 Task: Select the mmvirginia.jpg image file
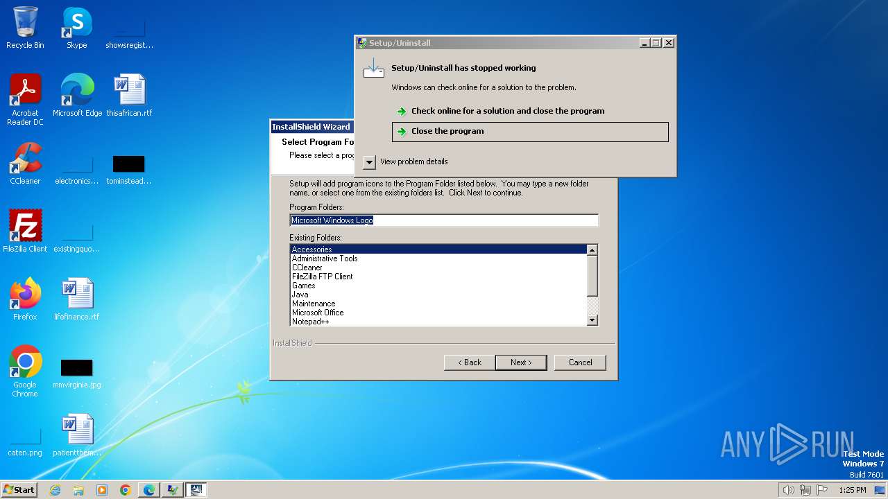pyautogui.click(x=77, y=374)
